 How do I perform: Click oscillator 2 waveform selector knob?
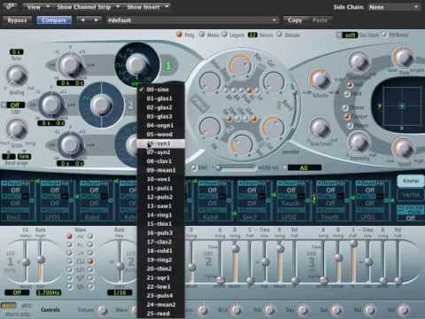(x=101, y=105)
